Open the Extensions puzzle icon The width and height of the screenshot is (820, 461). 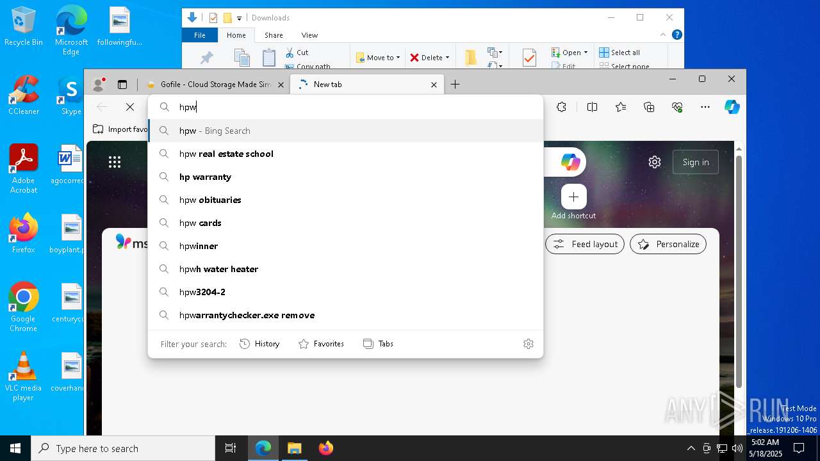click(561, 107)
